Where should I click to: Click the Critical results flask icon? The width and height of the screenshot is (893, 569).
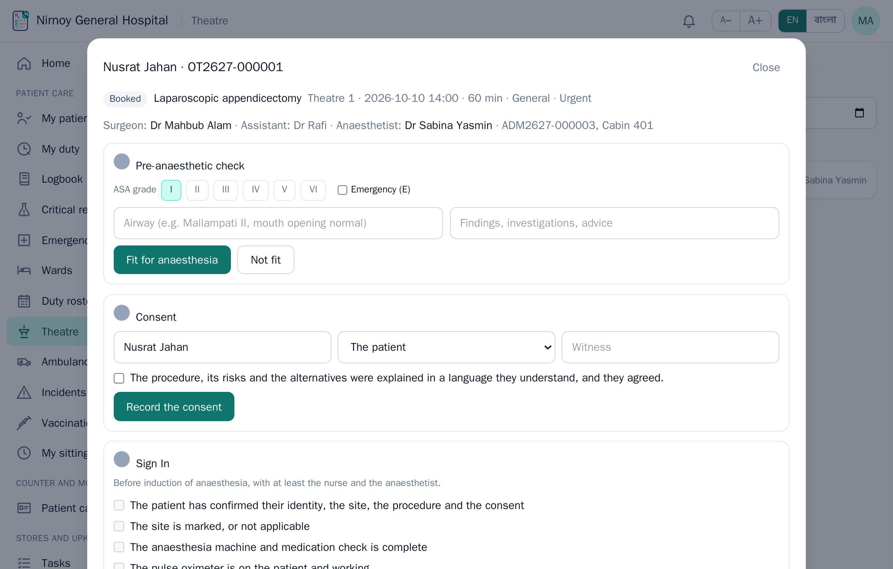[x=24, y=210]
